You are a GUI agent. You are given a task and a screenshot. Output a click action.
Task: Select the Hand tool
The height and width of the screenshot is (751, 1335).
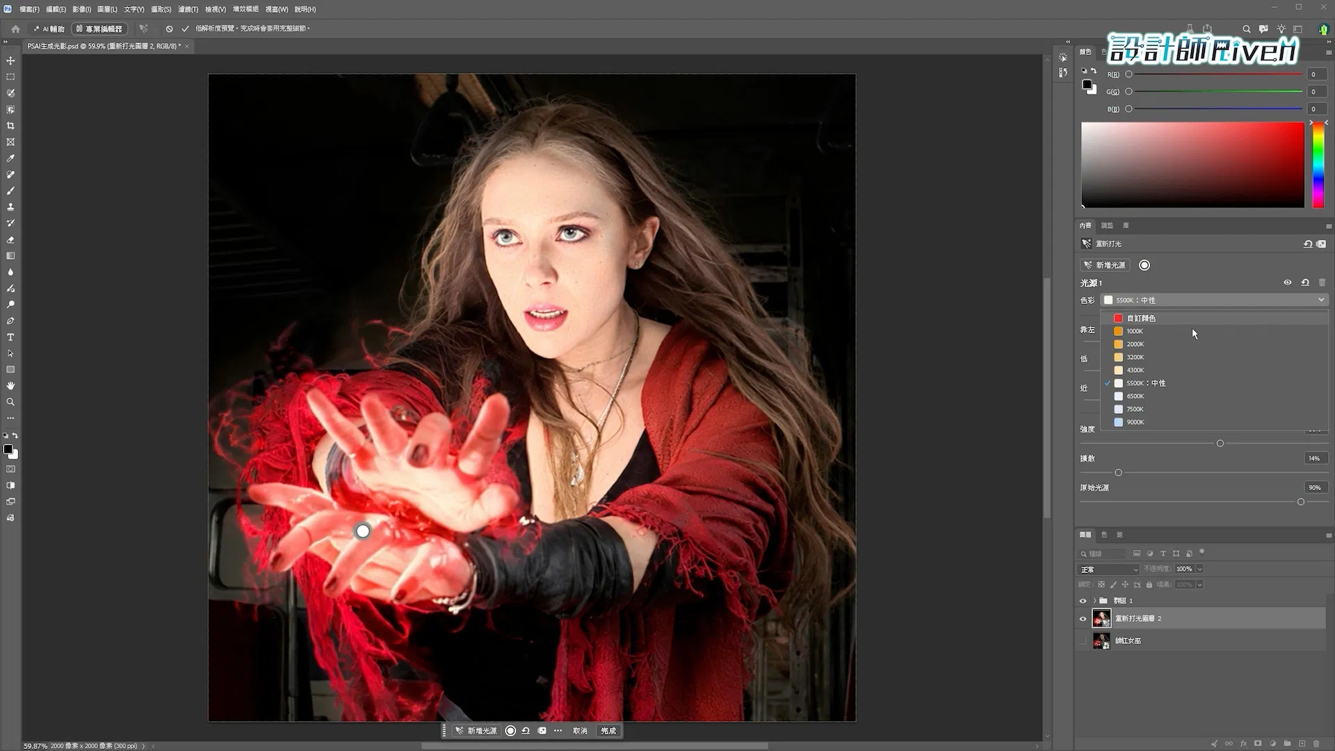tap(10, 386)
